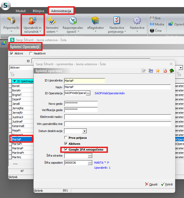
Task: Click the red X document icon in toolbar
Action: click(165, 71)
